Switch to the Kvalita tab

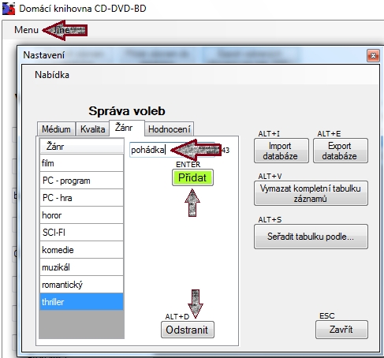click(x=92, y=129)
